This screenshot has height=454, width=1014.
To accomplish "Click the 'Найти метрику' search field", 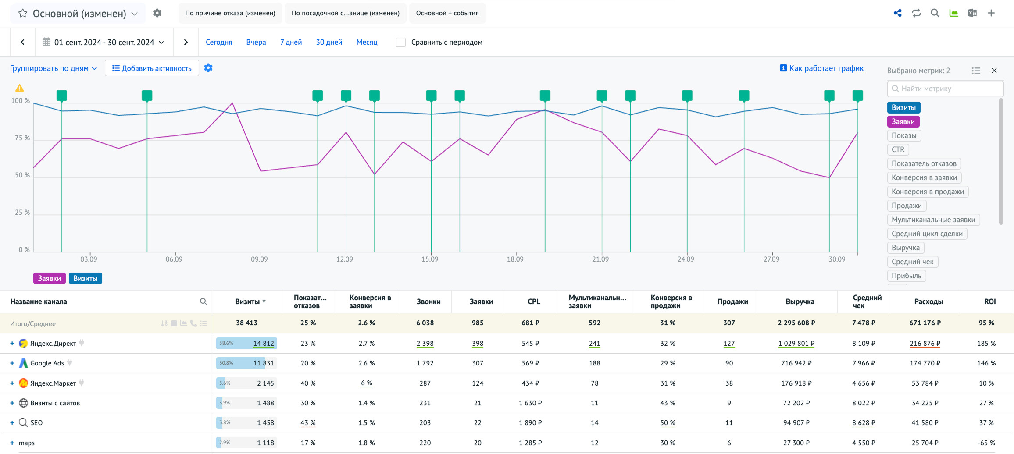I will pos(945,89).
